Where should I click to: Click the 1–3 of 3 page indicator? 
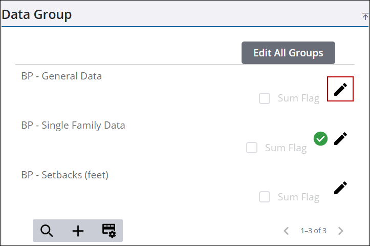tap(313, 231)
